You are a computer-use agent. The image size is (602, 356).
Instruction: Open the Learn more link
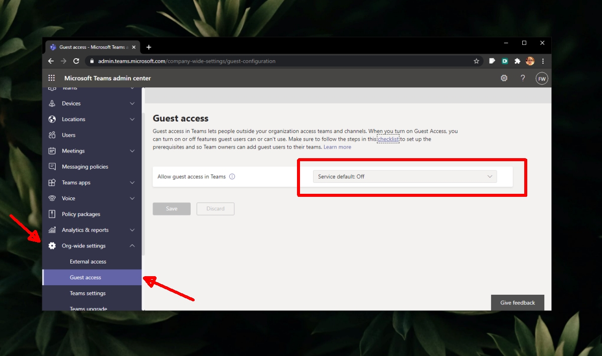click(x=338, y=147)
